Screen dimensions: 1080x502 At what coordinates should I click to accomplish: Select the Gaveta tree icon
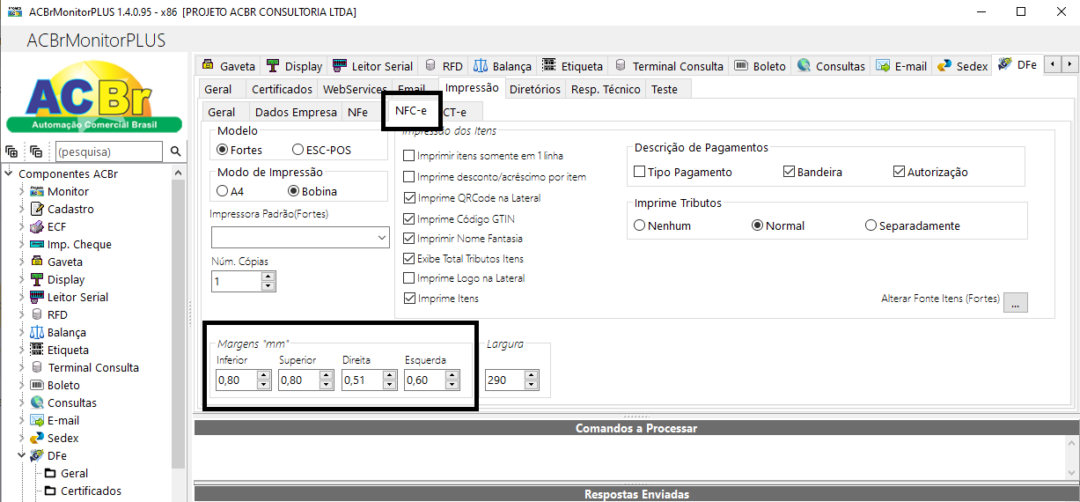[x=37, y=262]
